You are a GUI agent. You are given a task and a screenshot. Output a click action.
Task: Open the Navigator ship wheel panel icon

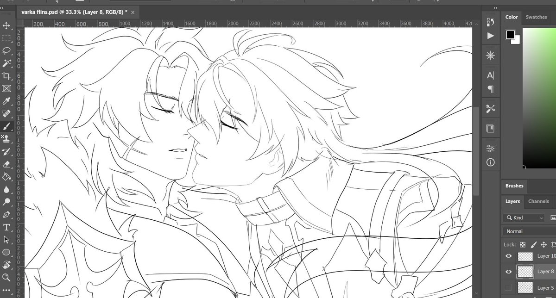click(x=490, y=56)
